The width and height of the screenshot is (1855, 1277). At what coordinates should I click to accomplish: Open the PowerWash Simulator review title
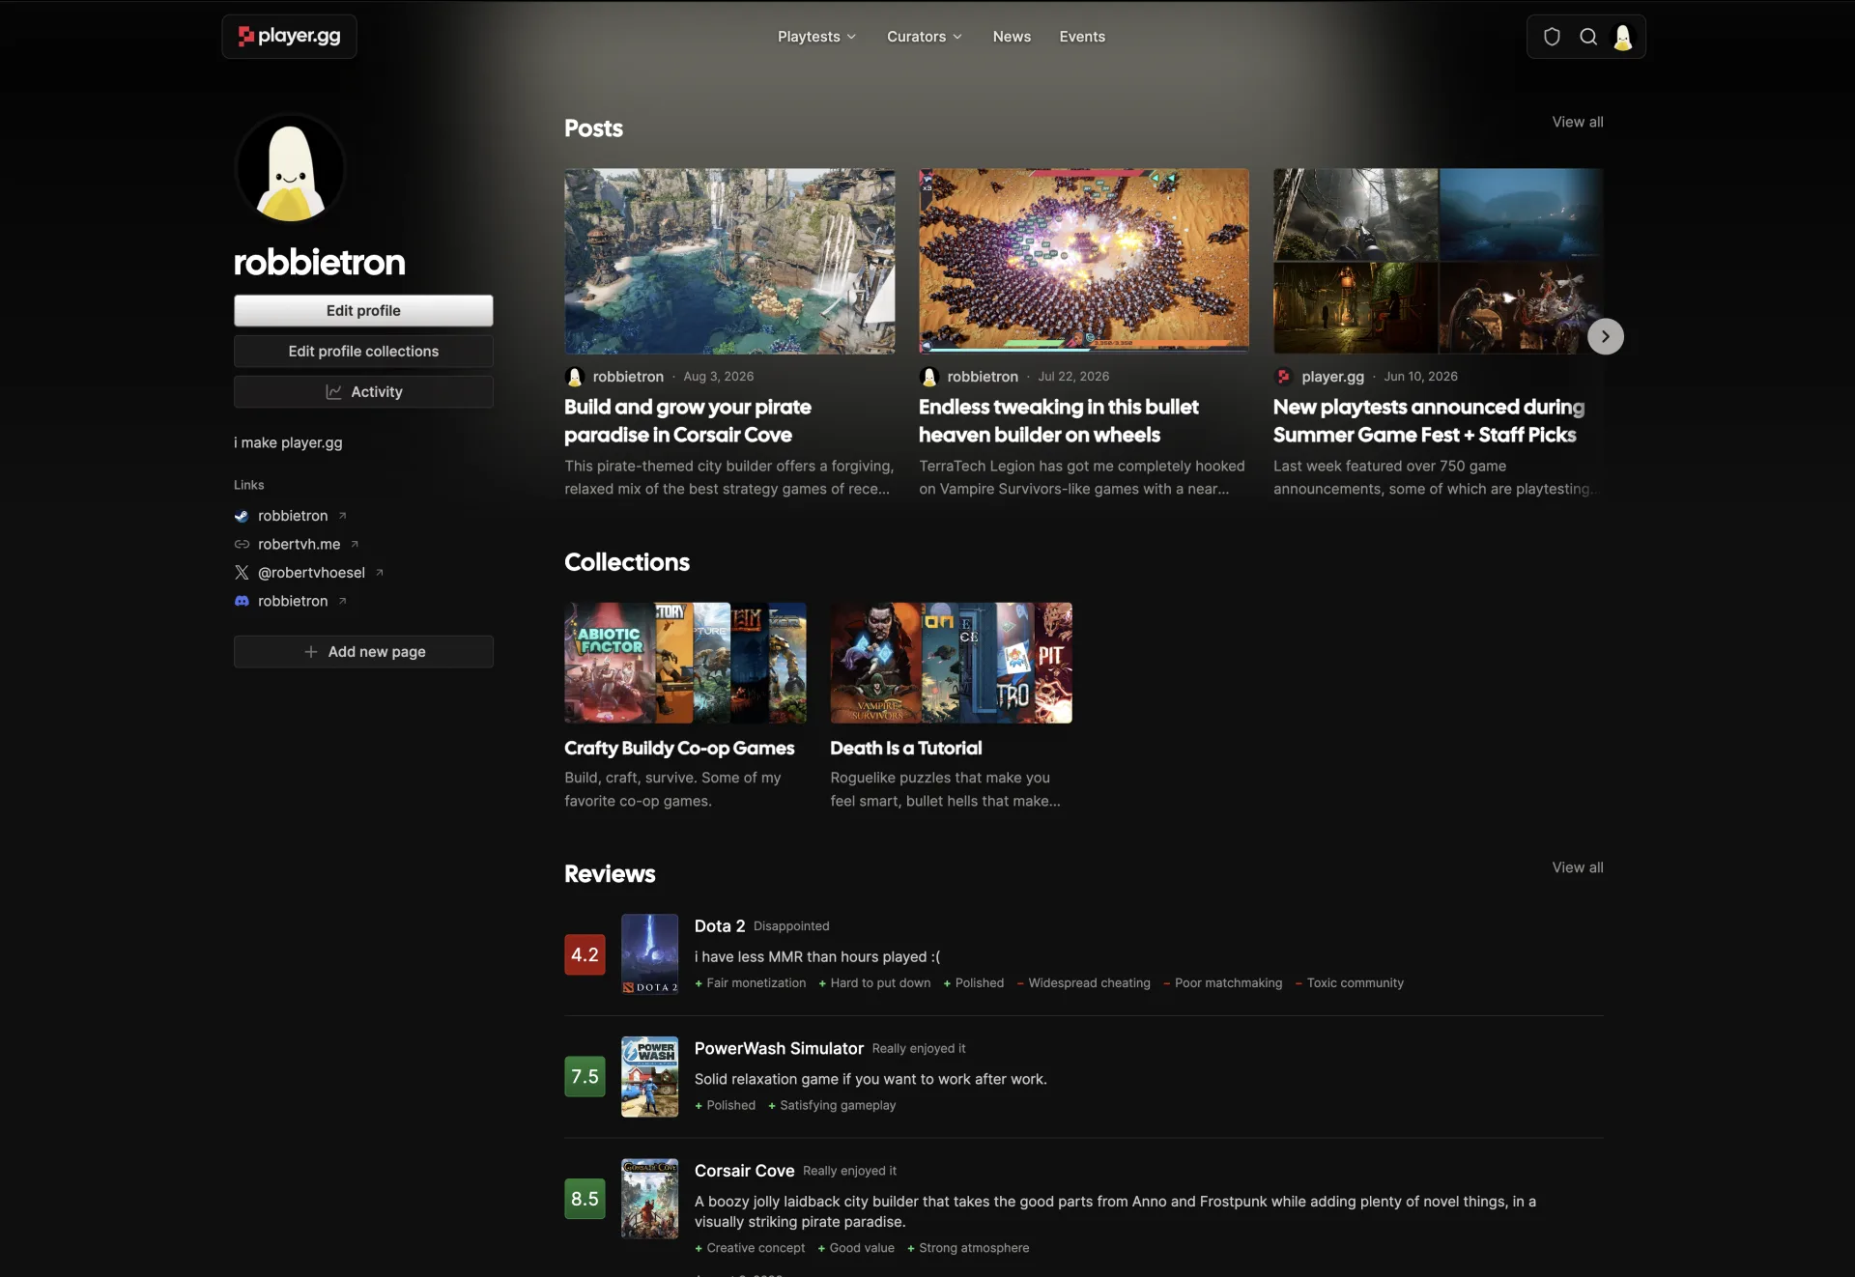[x=779, y=1049]
